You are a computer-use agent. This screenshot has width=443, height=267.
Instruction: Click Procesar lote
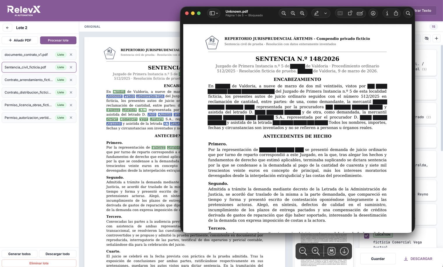coord(58,40)
